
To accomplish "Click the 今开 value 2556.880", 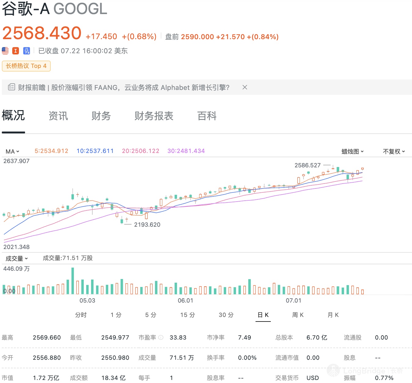I will [x=47, y=358].
